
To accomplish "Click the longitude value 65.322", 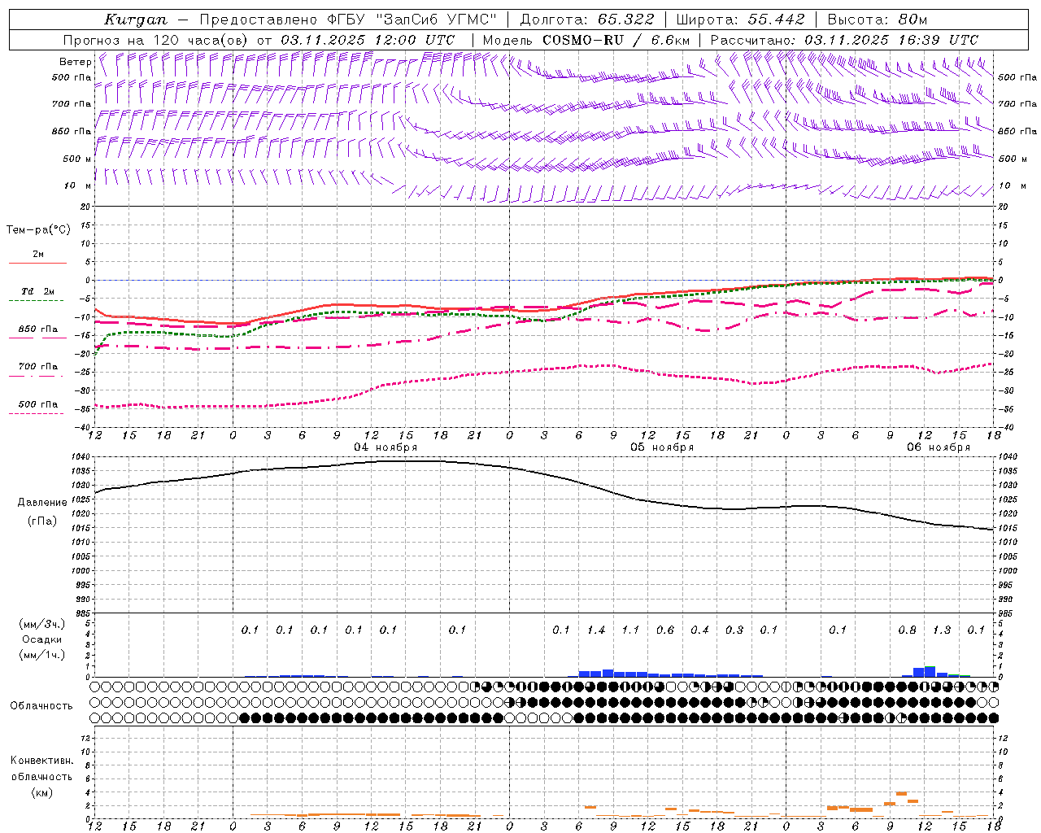I will click(x=626, y=20).
